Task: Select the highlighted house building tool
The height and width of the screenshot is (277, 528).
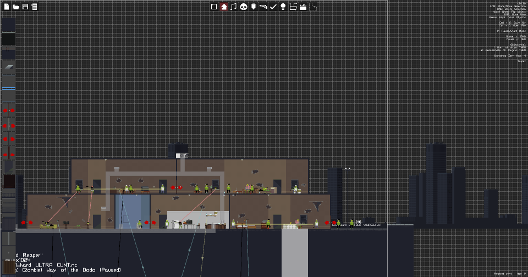Action: click(x=224, y=7)
